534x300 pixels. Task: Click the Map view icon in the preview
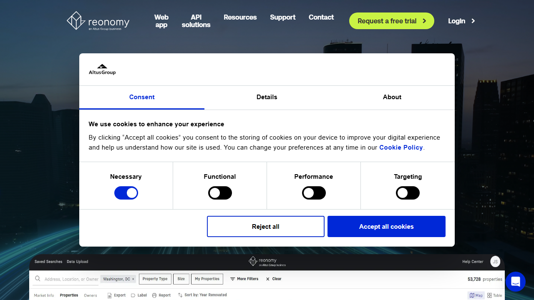click(472, 295)
